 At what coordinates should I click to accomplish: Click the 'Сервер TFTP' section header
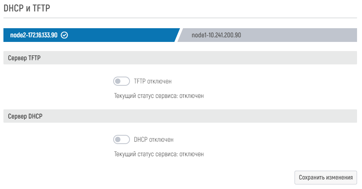(24, 58)
